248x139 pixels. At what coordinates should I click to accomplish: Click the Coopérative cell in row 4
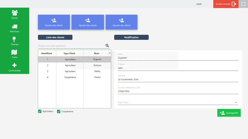[70, 77]
